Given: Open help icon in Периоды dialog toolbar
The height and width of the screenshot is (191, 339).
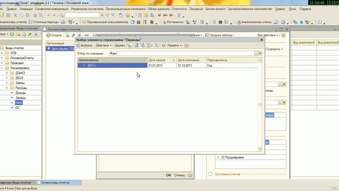Looking at the screenshot, I should (186, 46).
